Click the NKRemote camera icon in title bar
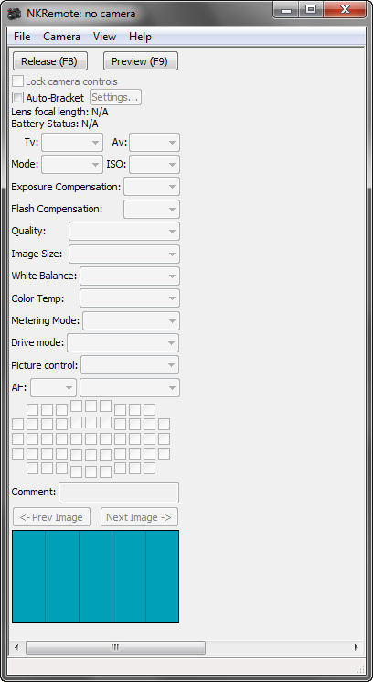 (16, 14)
